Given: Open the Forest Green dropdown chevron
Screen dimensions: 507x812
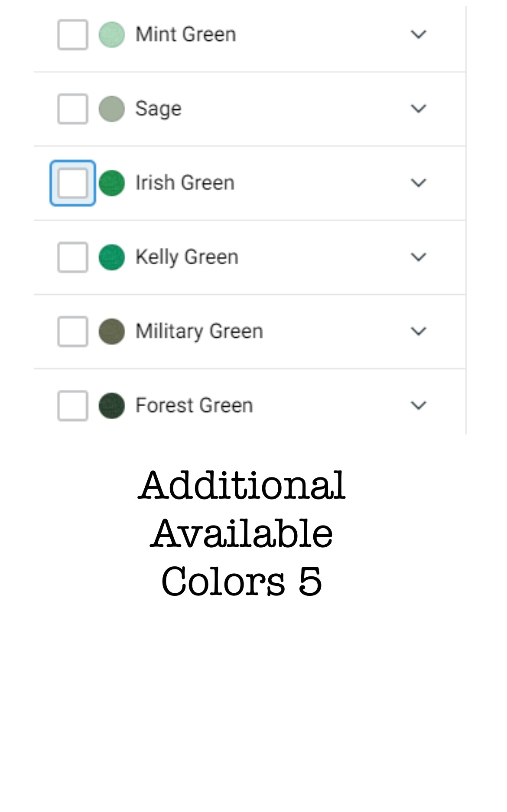Looking at the screenshot, I should [418, 406].
